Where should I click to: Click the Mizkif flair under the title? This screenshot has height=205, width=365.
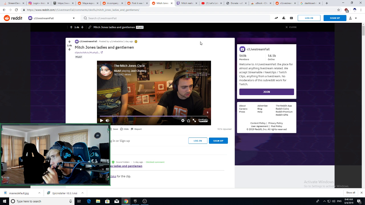point(78,57)
